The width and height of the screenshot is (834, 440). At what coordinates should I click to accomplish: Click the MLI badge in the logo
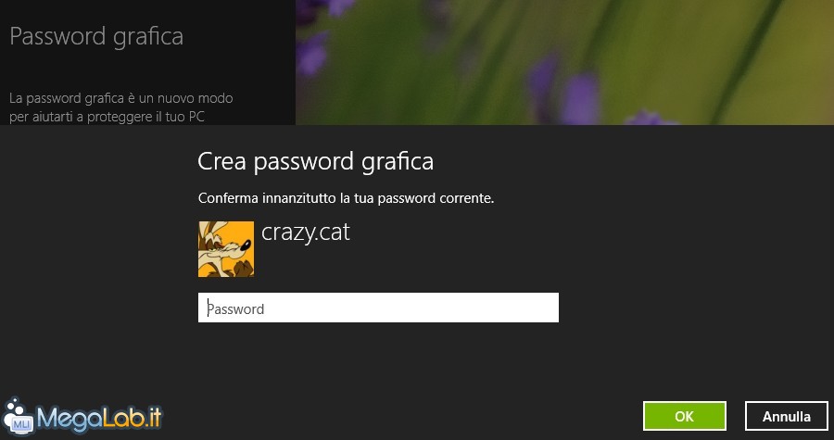(21, 423)
